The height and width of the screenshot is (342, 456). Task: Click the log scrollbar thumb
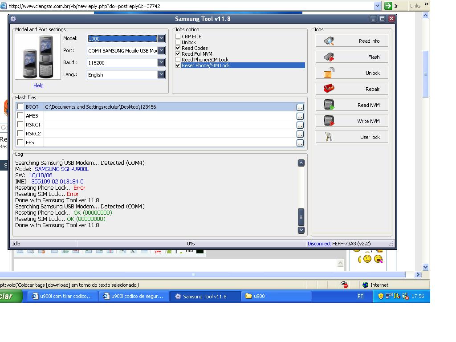tap(301, 217)
